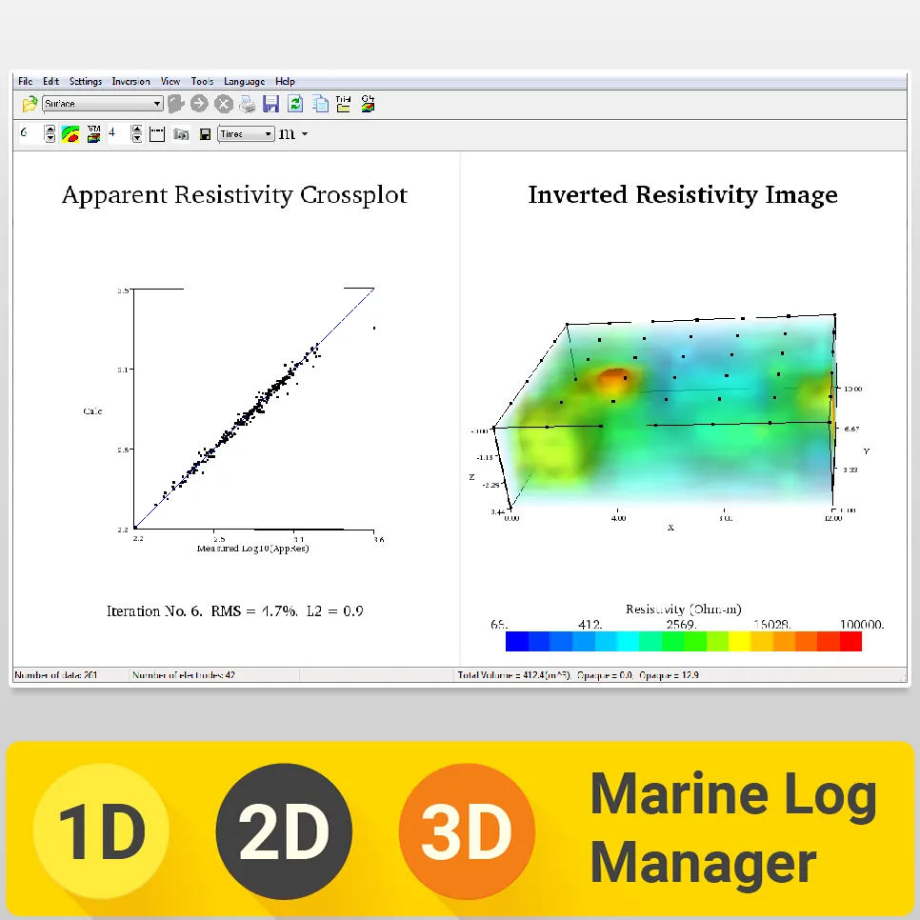Open the Inversion menu

(x=130, y=81)
